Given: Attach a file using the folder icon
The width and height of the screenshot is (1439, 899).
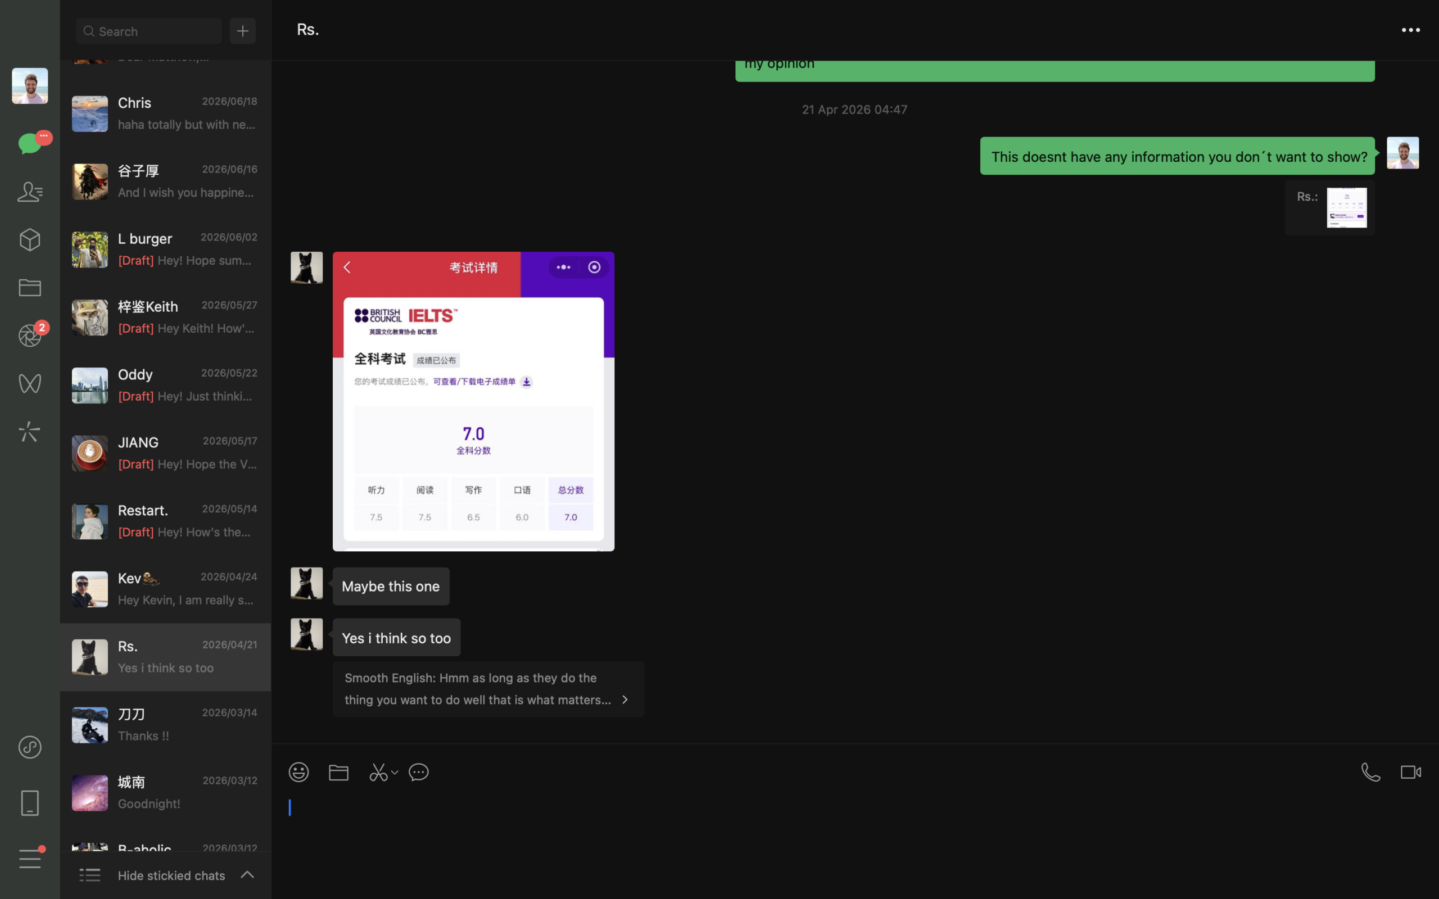Looking at the screenshot, I should coord(338,773).
